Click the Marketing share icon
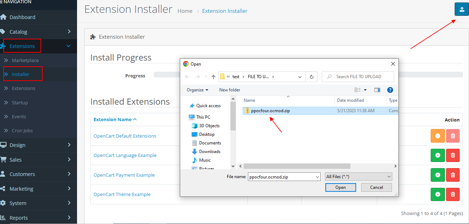The image size is (469, 224). pyautogui.click(x=3, y=189)
